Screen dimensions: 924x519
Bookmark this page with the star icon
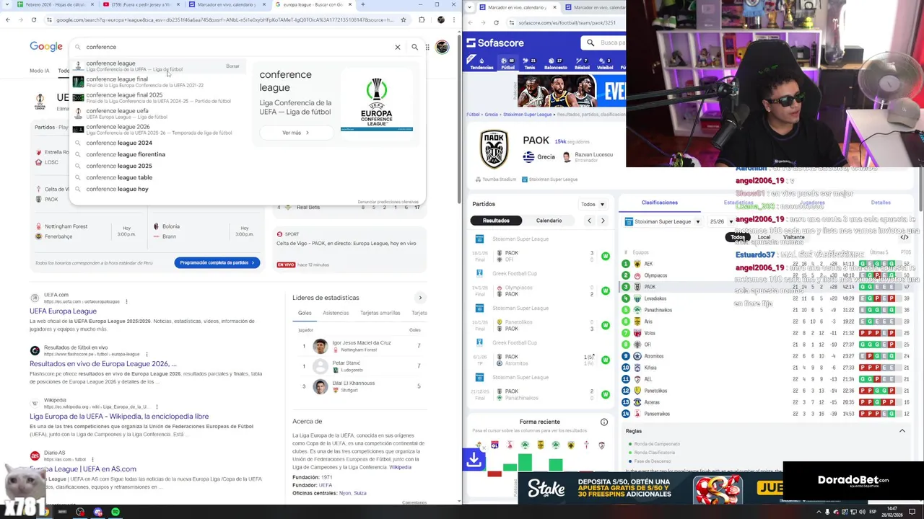403,19
